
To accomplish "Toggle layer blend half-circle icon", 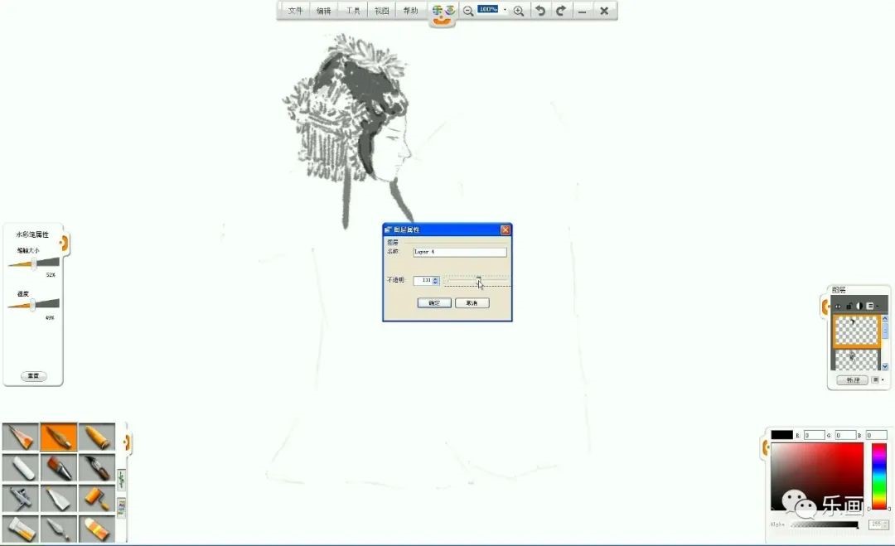I will (x=859, y=306).
